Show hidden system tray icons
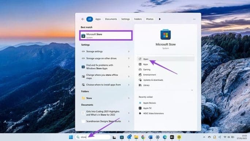The height and width of the screenshot is (141, 250). pyautogui.click(x=204, y=137)
